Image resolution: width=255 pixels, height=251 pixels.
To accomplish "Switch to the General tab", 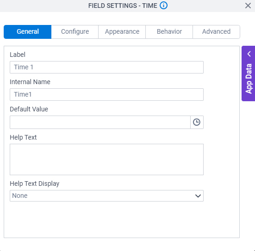I will pos(28,32).
